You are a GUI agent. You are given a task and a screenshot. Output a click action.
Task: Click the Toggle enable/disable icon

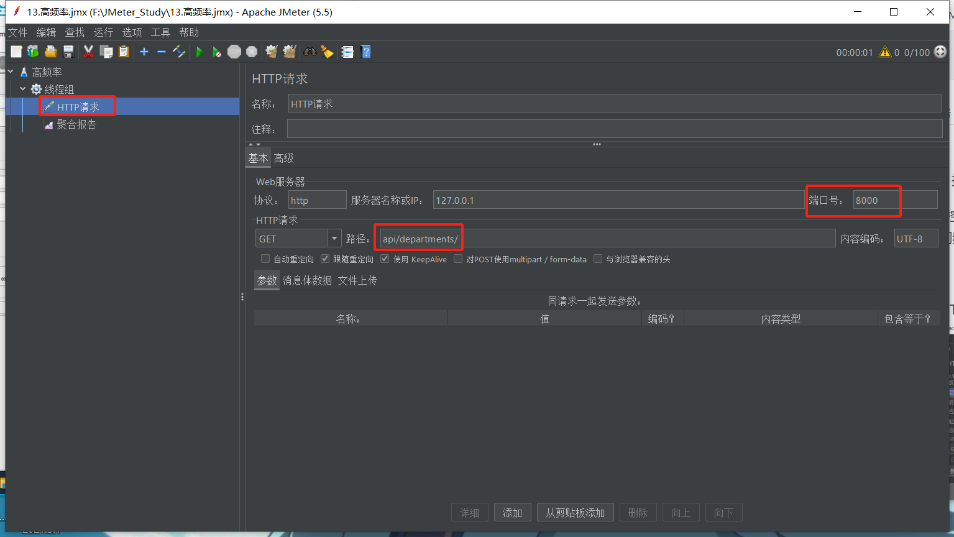[x=179, y=52]
